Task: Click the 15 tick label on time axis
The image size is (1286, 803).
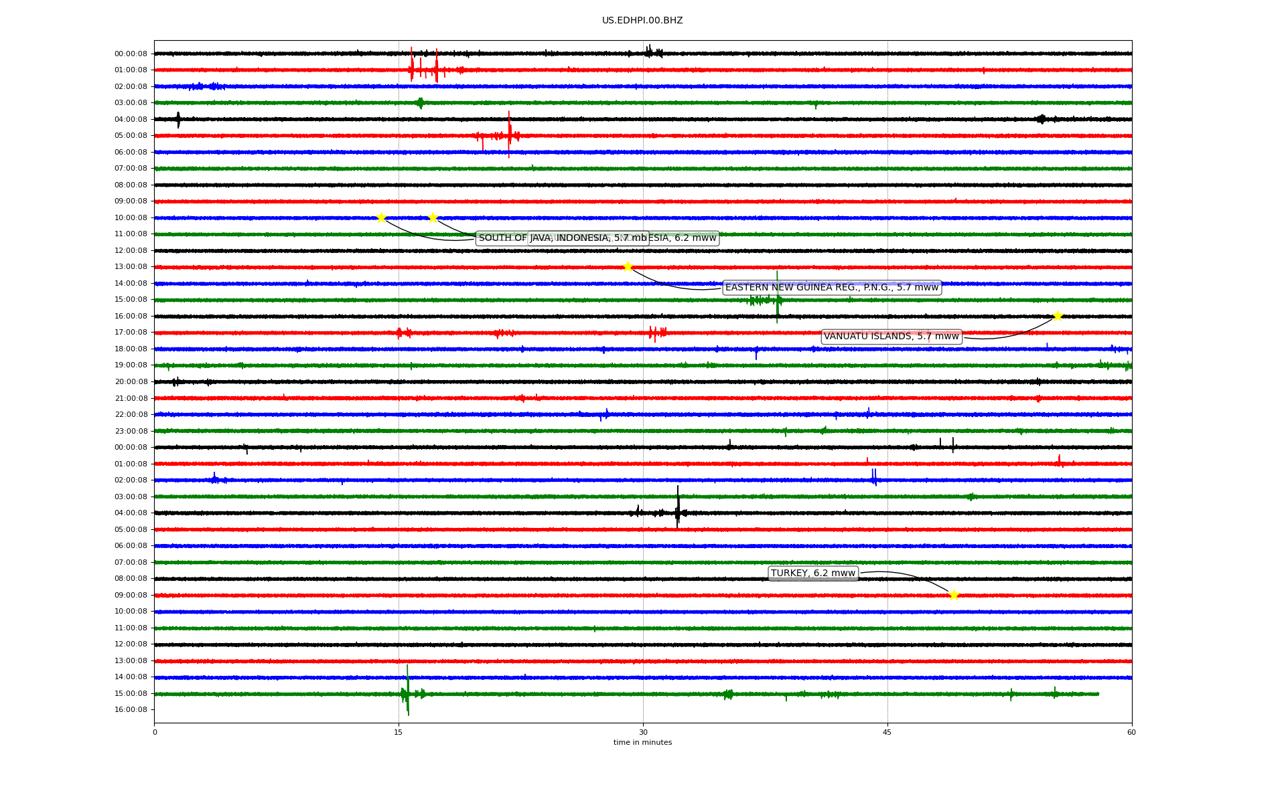Action: pos(399,732)
